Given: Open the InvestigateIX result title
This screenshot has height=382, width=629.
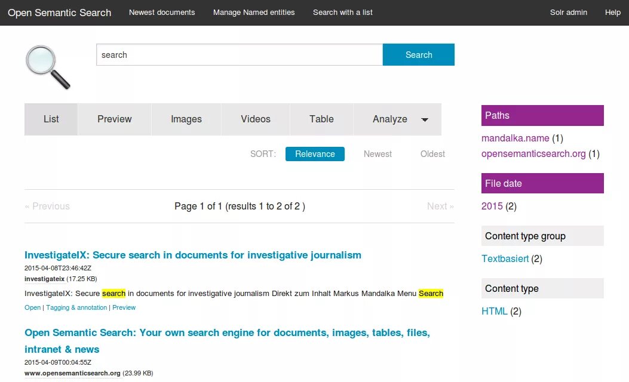Looking at the screenshot, I should [193, 255].
